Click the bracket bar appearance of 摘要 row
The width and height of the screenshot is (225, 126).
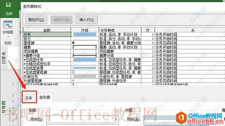click(x=85, y=47)
